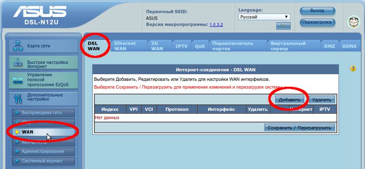
Task: Click the VPI column header
Action: pos(133,109)
